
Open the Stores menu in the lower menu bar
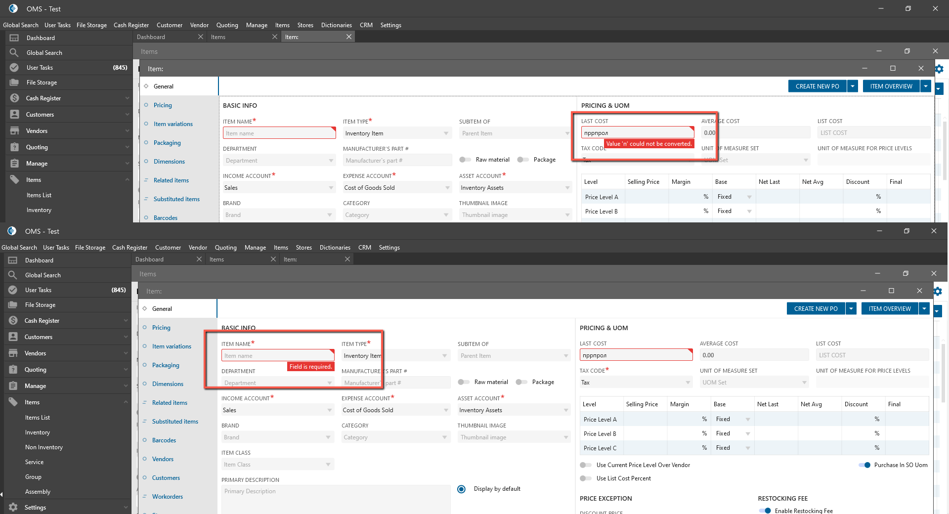click(304, 248)
